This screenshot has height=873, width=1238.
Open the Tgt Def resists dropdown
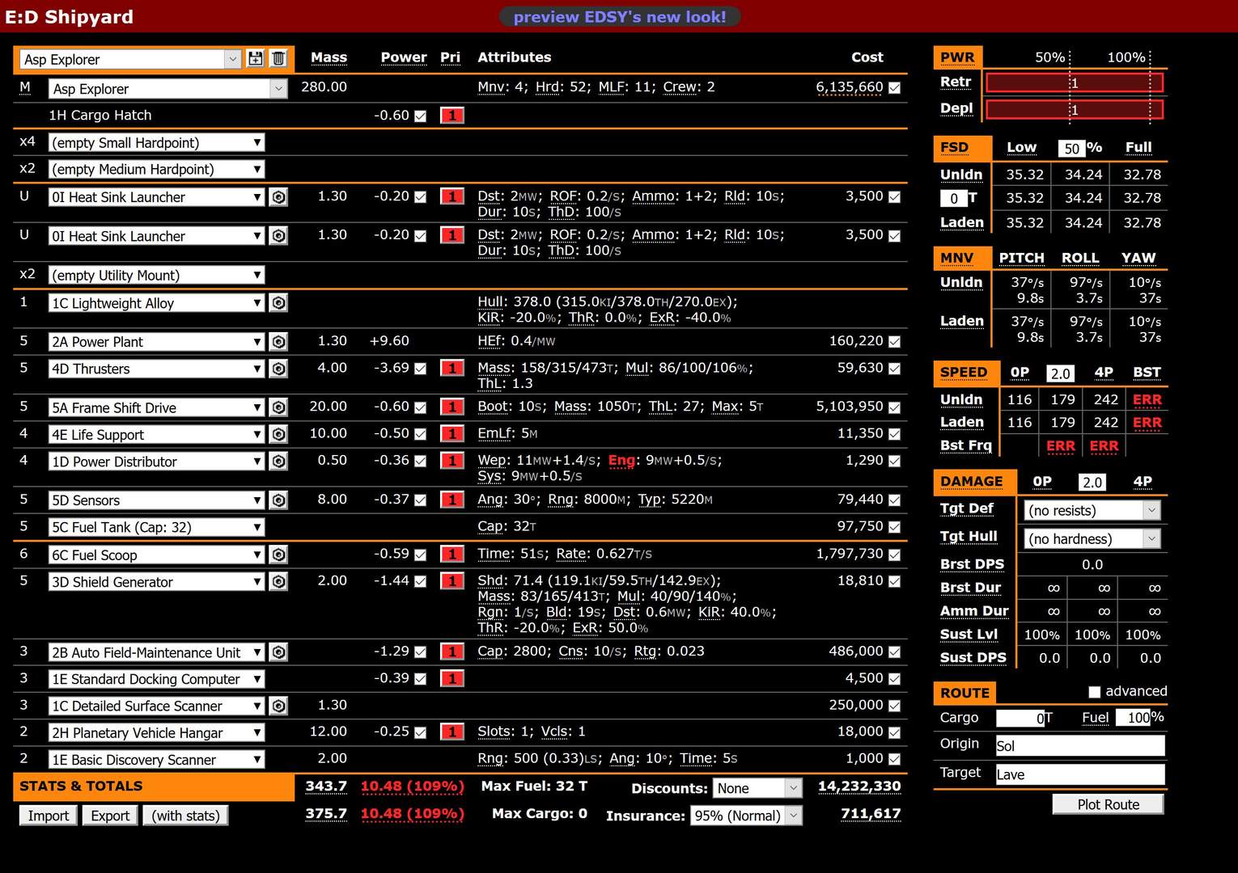[x=1092, y=510]
